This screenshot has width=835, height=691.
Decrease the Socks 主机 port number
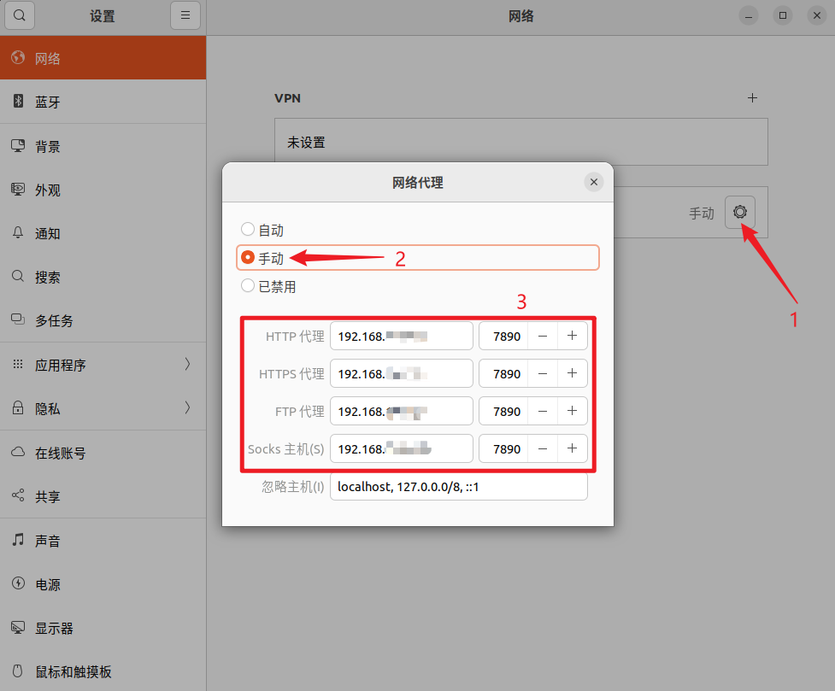click(543, 448)
